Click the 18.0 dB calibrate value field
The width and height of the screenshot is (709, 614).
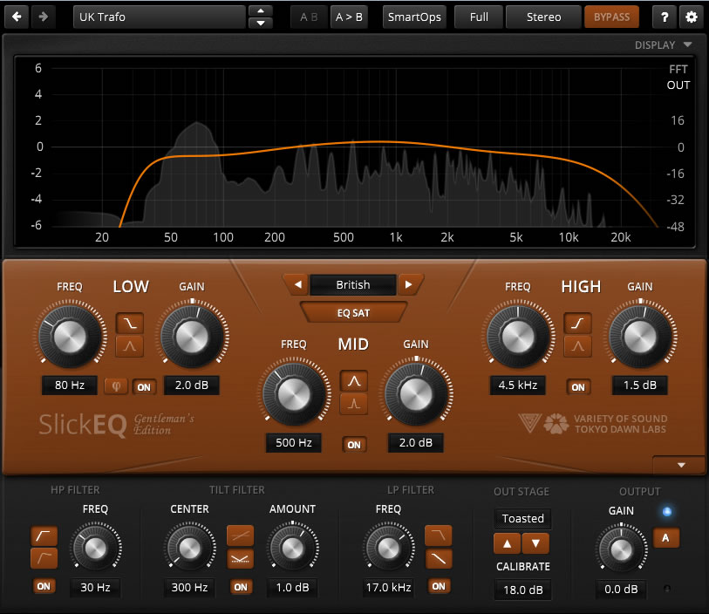point(522,590)
